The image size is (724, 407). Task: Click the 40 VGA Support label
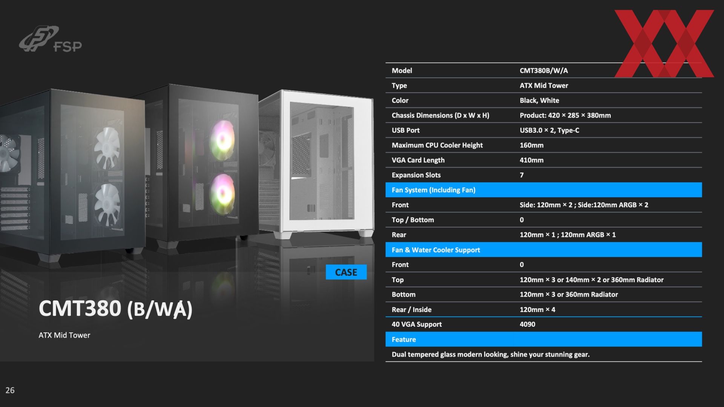417,324
